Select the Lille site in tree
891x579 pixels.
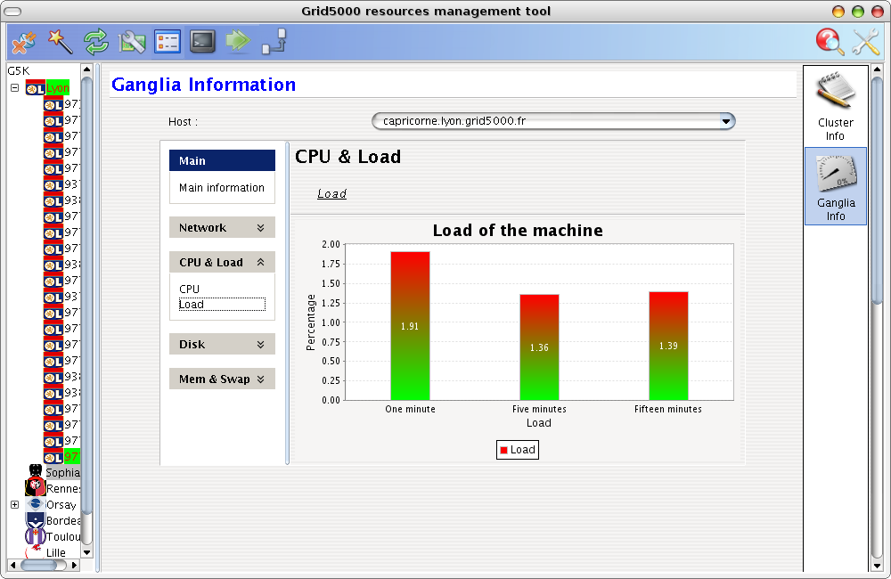click(x=55, y=553)
